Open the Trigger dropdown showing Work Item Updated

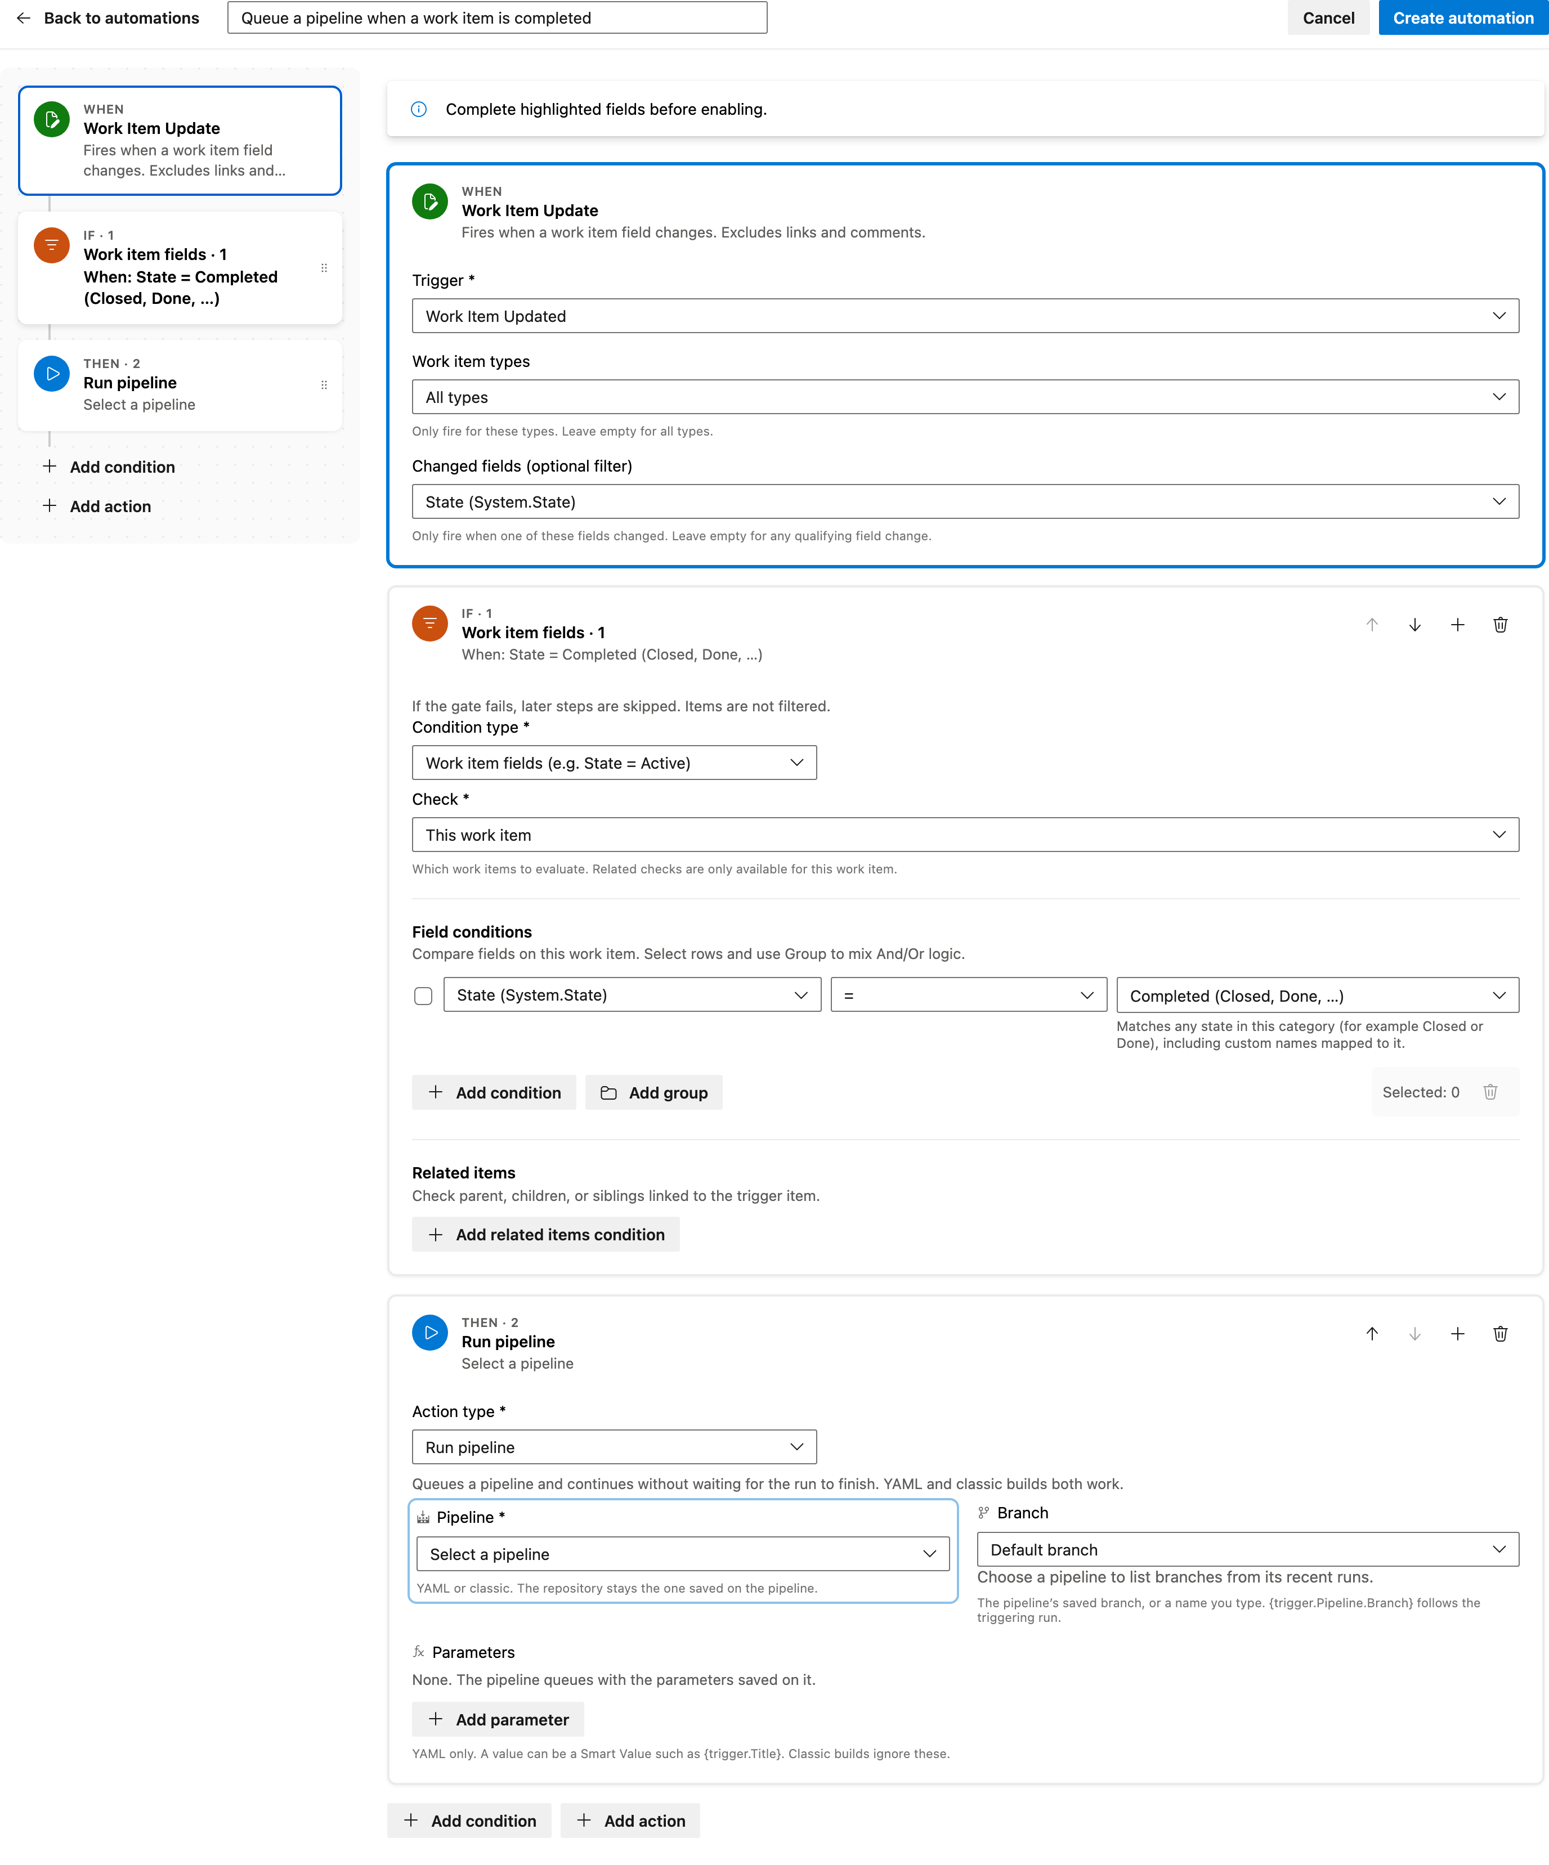(965, 316)
